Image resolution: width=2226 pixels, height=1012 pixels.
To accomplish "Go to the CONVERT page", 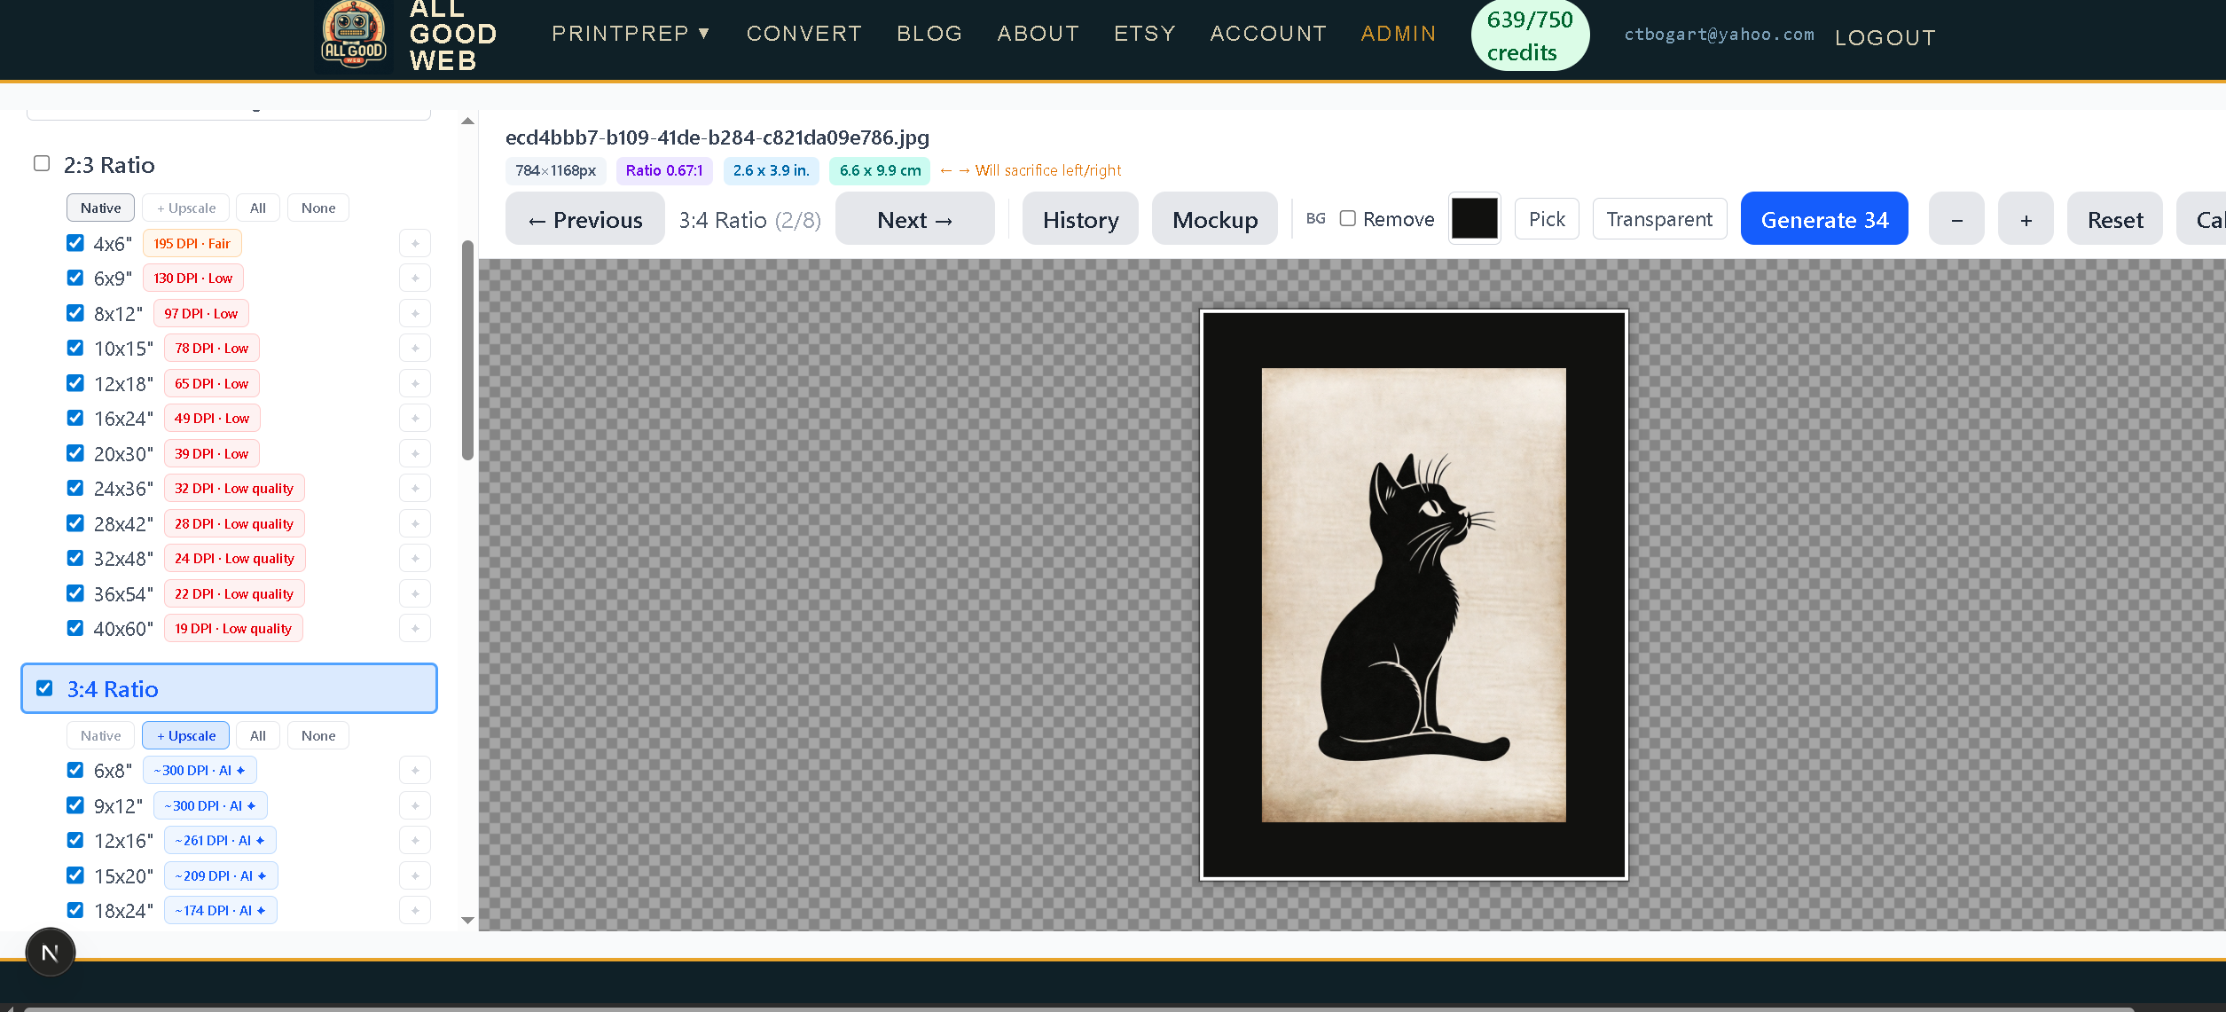I will (x=803, y=34).
